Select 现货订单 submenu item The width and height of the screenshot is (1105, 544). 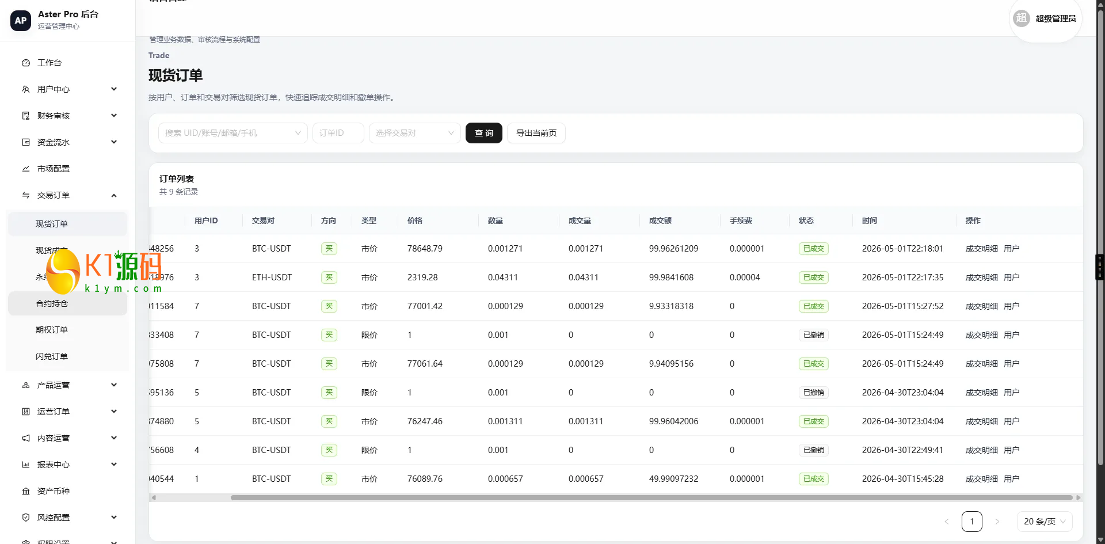pos(67,224)
